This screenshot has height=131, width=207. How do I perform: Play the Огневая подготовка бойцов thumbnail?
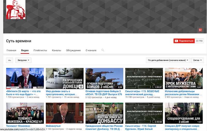click(104, 78)
